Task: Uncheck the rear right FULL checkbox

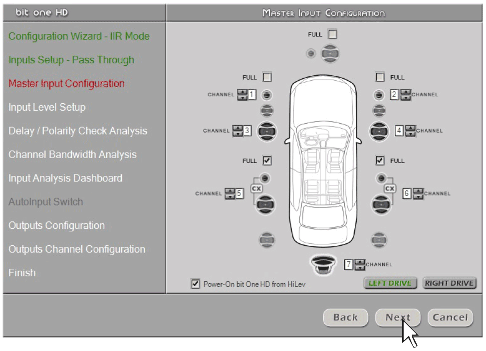Action: tap(380, 161)
